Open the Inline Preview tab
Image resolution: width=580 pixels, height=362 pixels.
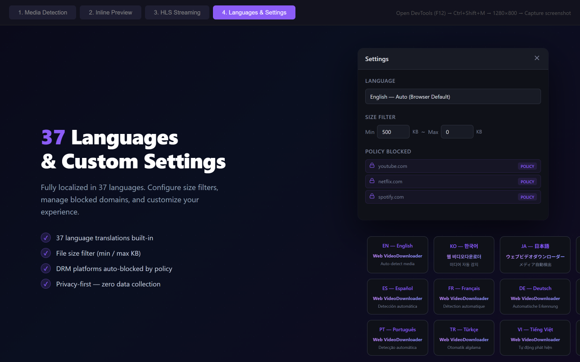[x=111, y=13]
